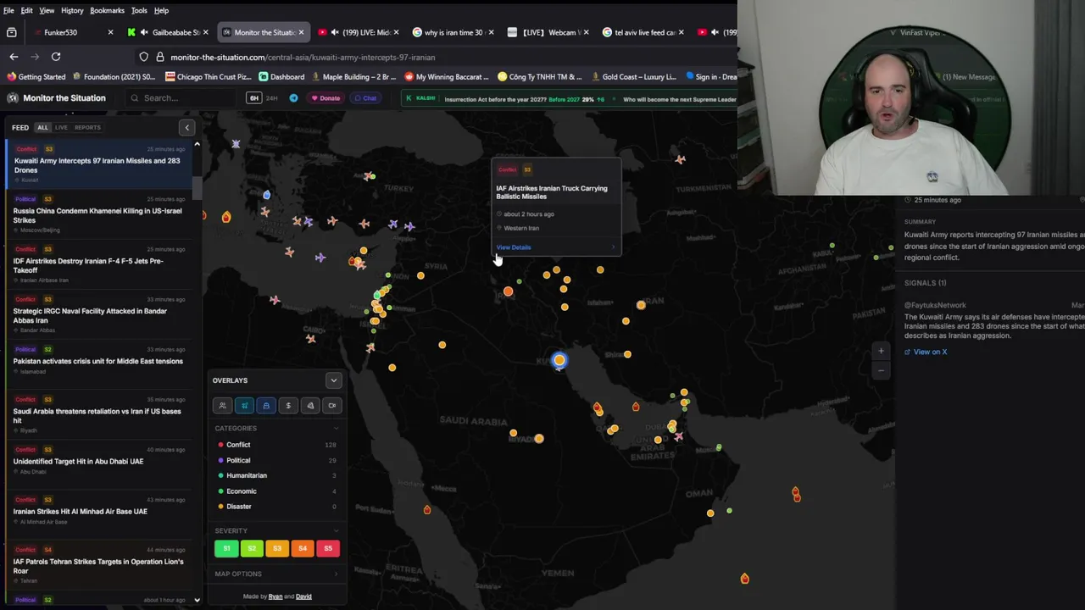Screen dimensions: 1085x610
Task: Toggle the S1 severity filter
Action: [x=226, y=548]
